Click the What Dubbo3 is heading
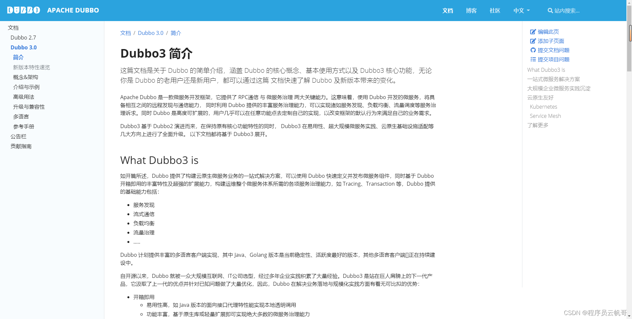The width and height of the screenshot is (632, 319). [159, 160]
